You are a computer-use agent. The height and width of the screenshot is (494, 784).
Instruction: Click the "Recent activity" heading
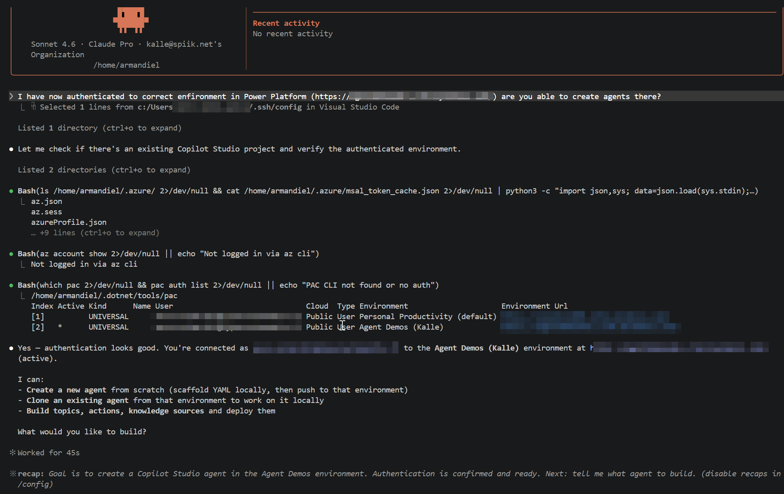tap(286, 23)
